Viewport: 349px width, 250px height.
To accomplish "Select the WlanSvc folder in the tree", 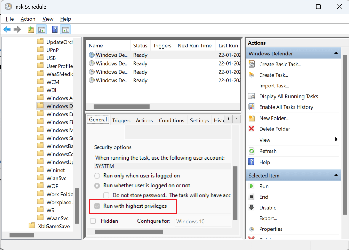I will click(56, 178).
